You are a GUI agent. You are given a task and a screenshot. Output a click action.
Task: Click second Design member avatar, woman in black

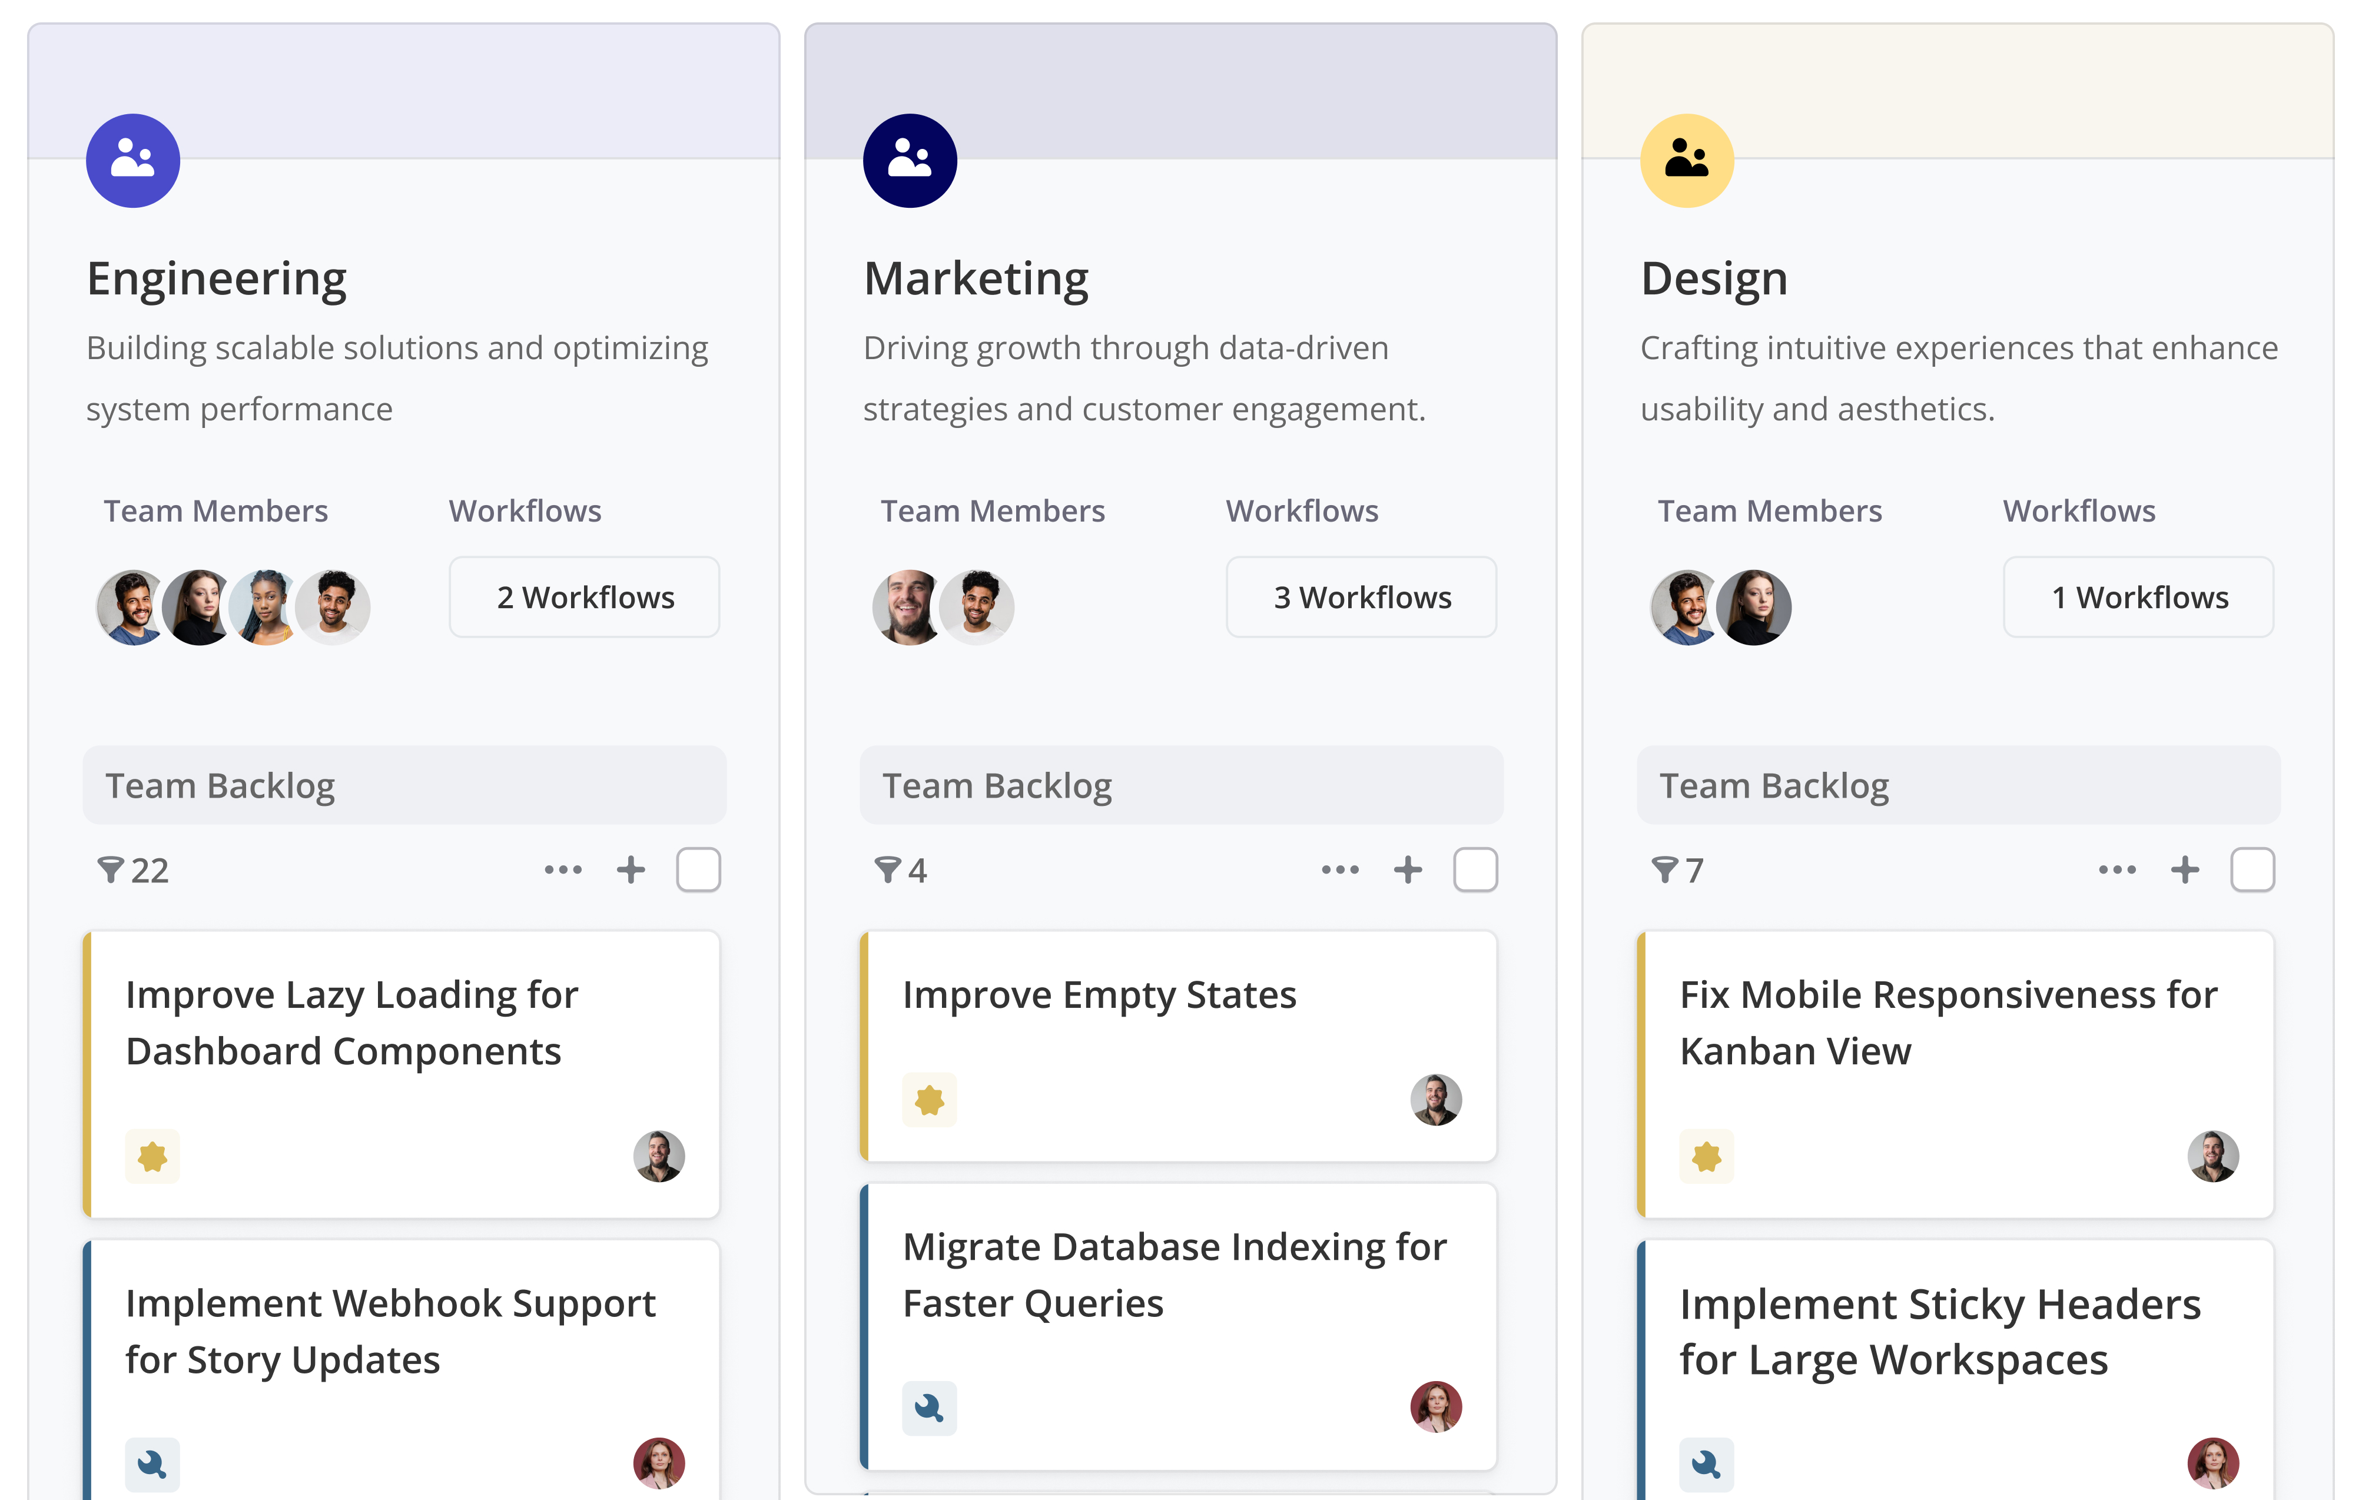[1754, 608]
